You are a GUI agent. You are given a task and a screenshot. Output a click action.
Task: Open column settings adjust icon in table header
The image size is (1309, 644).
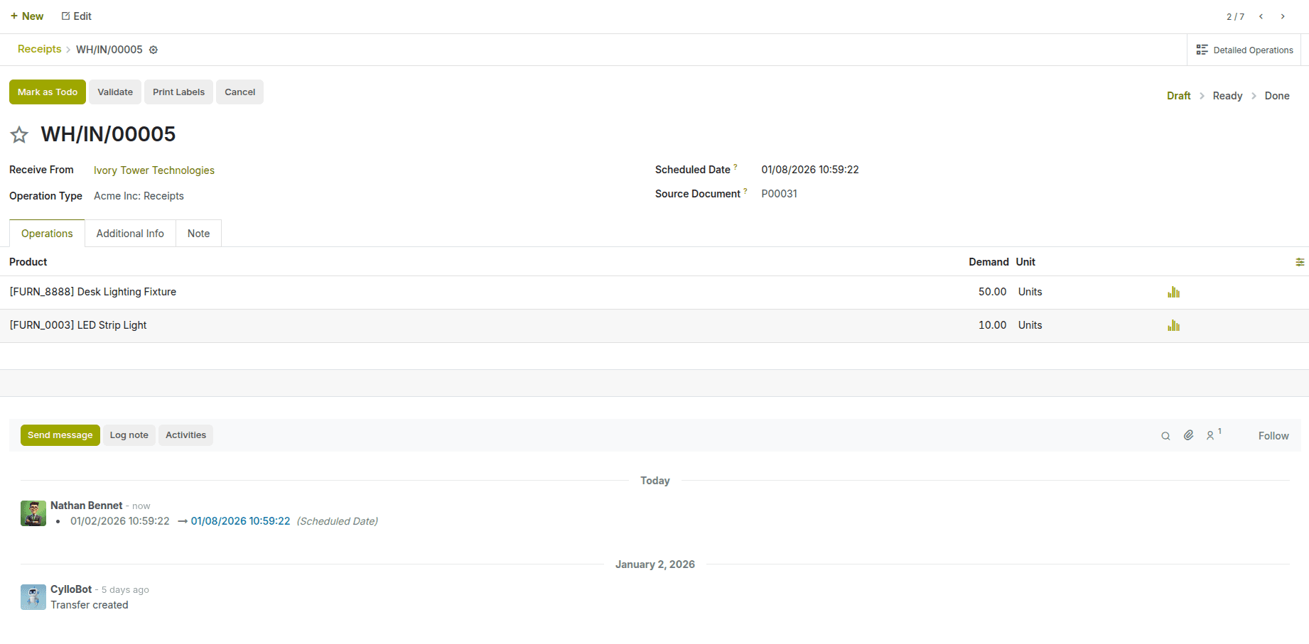click(1300, 262)
